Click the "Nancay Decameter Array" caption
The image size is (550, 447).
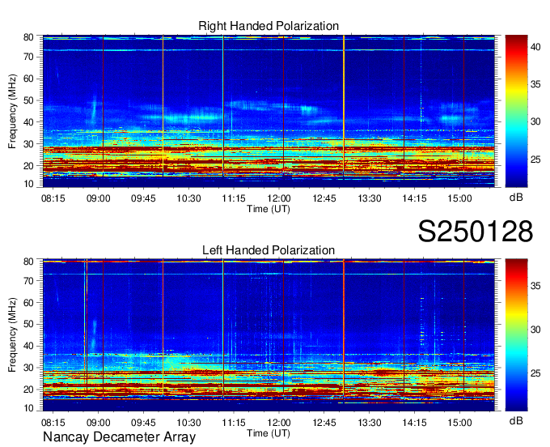coord(119,437)
